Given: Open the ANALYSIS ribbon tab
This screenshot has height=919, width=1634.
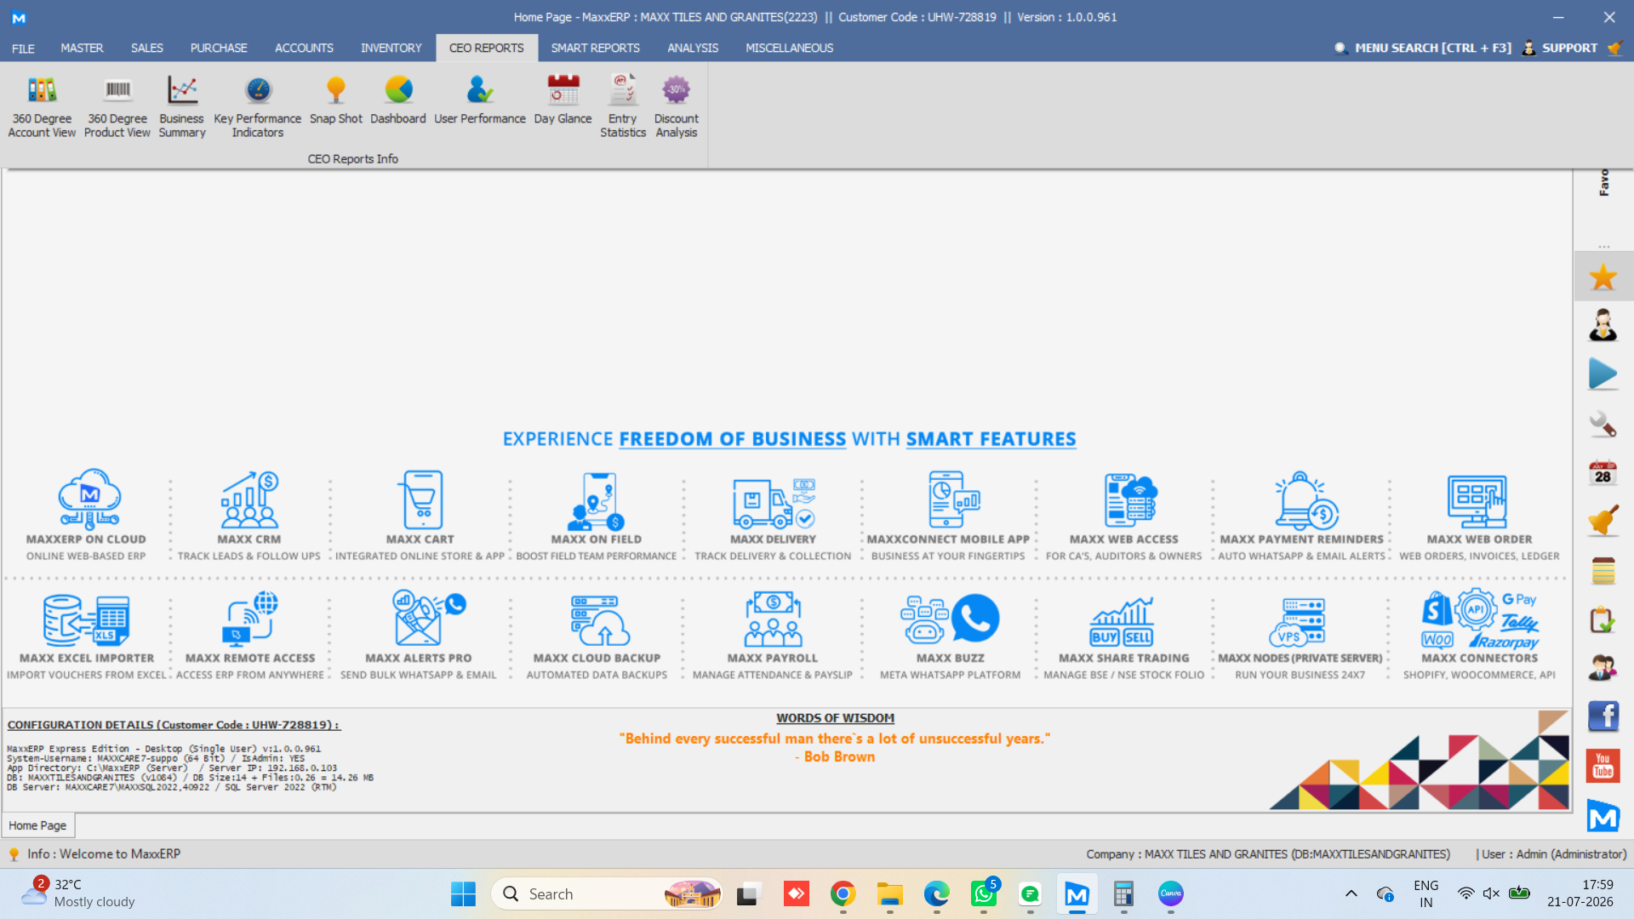Looking at the screenshot, I should pos(693,49).
